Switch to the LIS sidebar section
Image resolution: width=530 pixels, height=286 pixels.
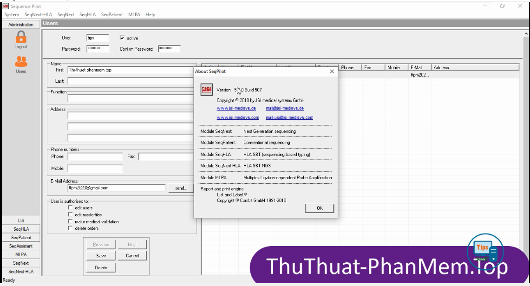click(x=21, y=221)
